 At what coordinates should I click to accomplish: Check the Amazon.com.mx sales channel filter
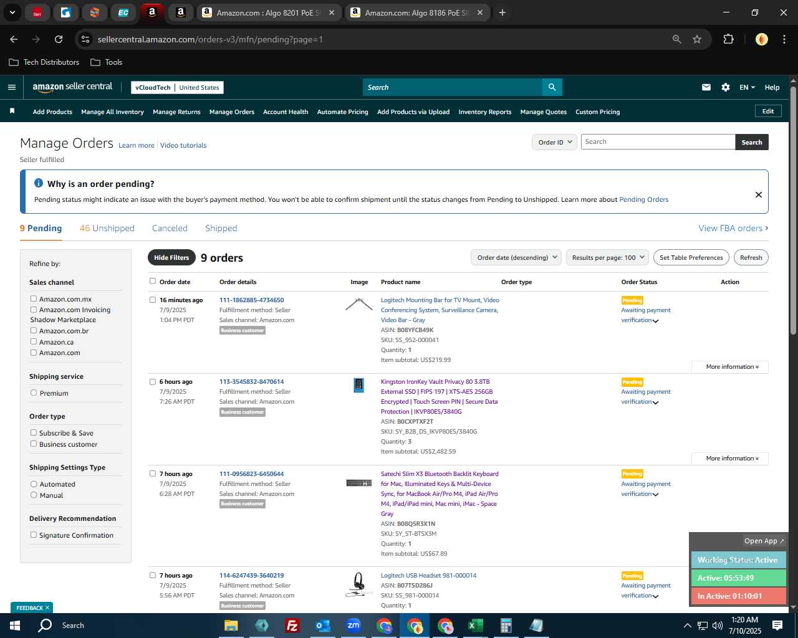[x=34, y=298]
